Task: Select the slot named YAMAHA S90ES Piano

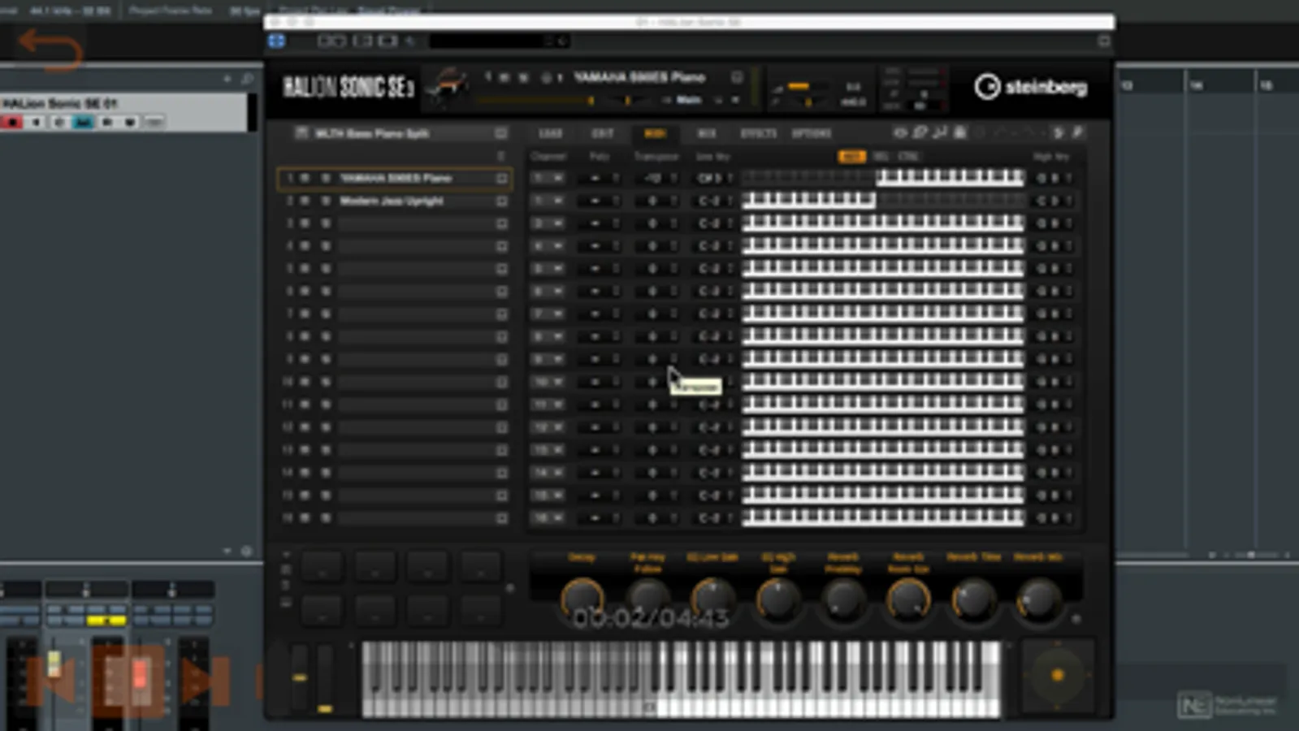Action: (396, 178)
